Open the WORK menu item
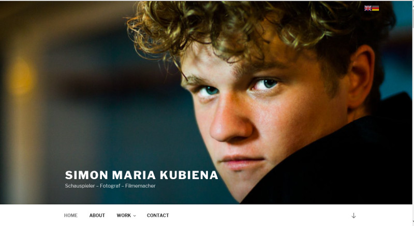The image size is (414, 226). pyautogui.click(x=124, y=216)
